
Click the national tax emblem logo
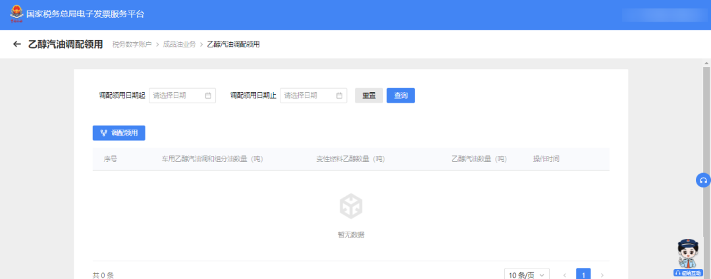[x=16, y=14]
